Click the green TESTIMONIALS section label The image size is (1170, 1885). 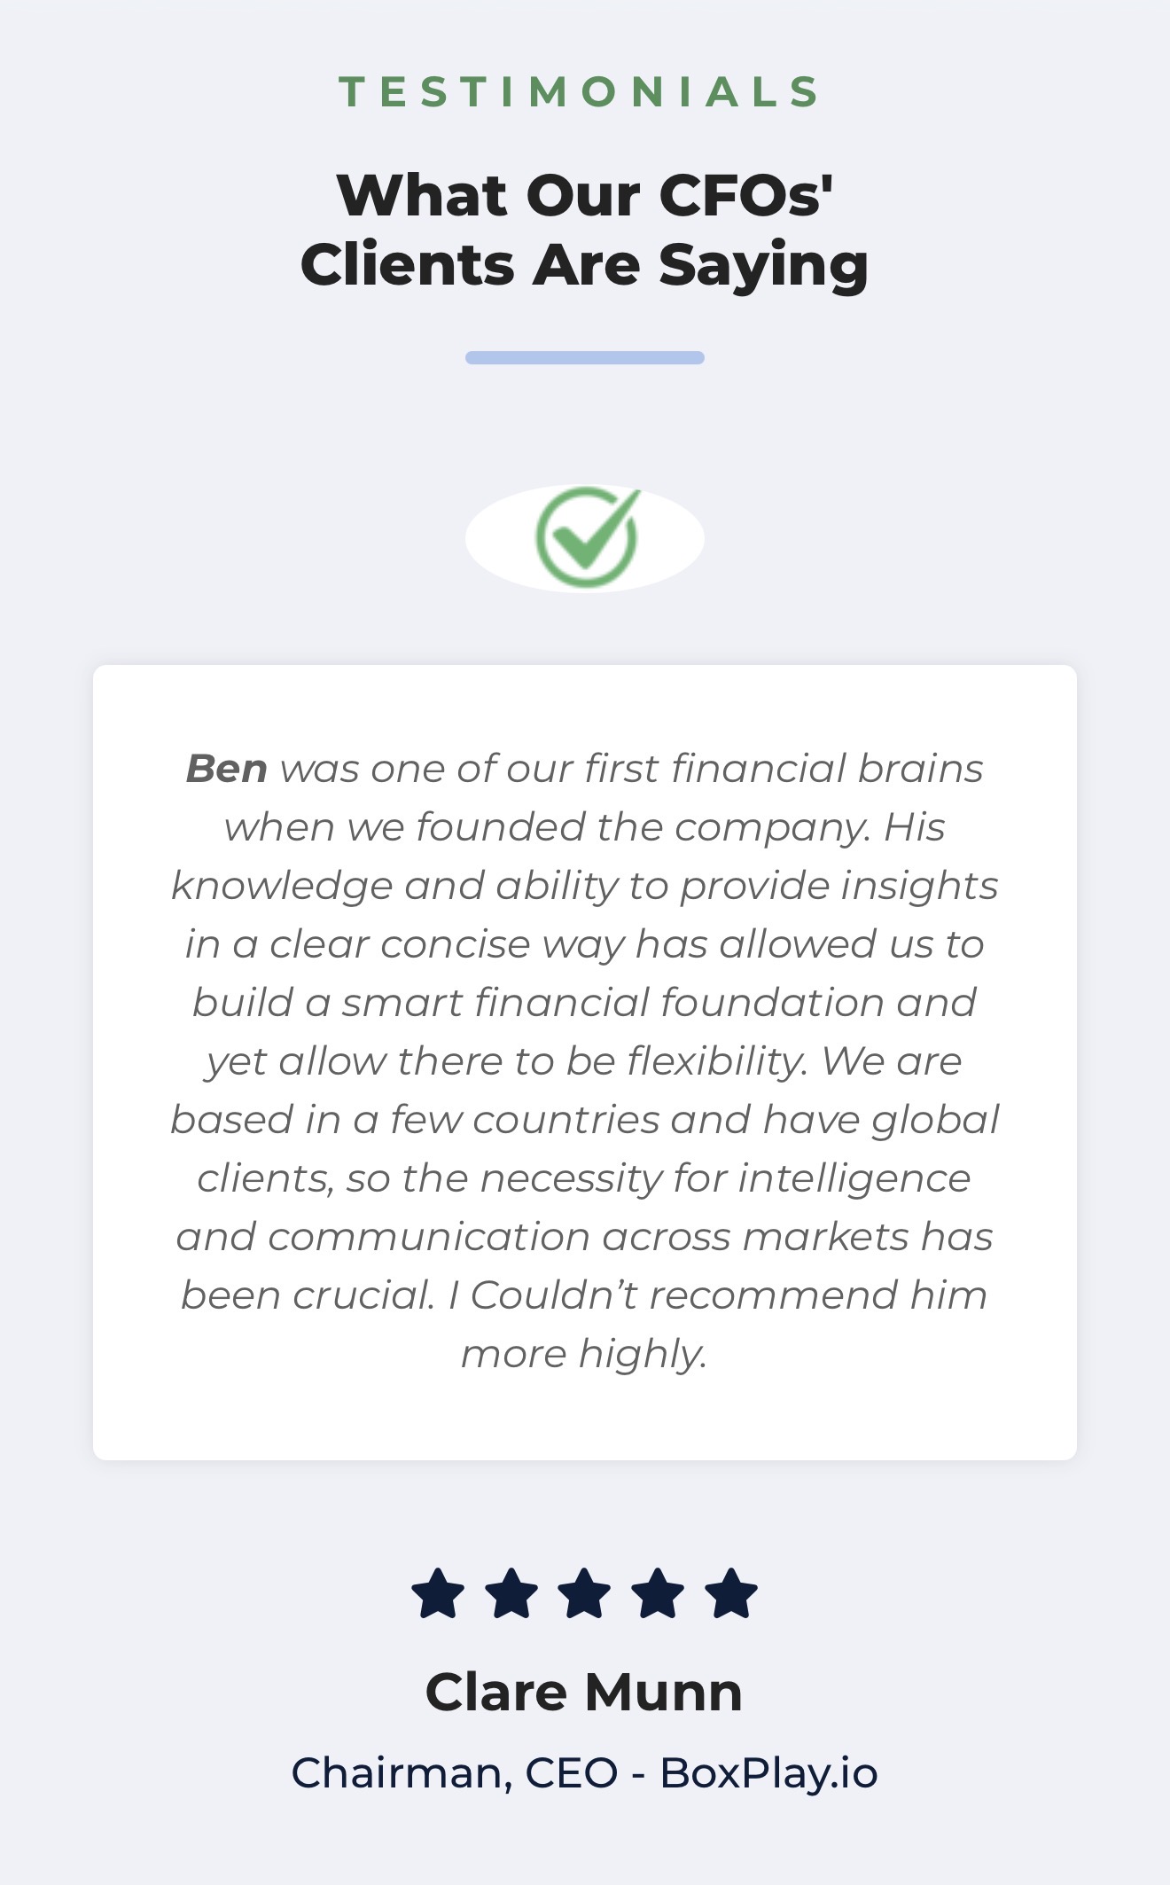(582, 92)
